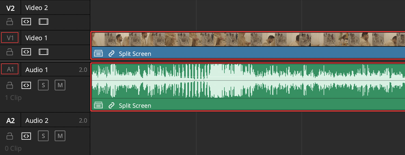
Task: Select the A1 track destination control
Action: 10,69
